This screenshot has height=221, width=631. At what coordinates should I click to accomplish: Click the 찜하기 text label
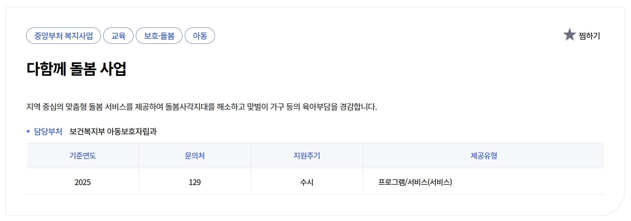(x=589, y=35)
